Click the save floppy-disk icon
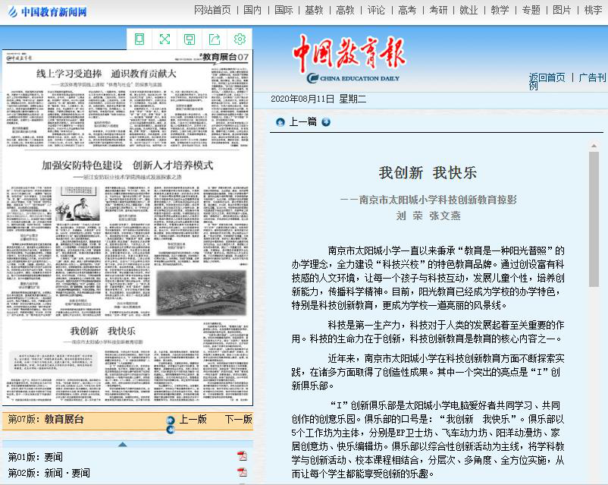This screenshot has width=608, height=485. click(190, 39)
